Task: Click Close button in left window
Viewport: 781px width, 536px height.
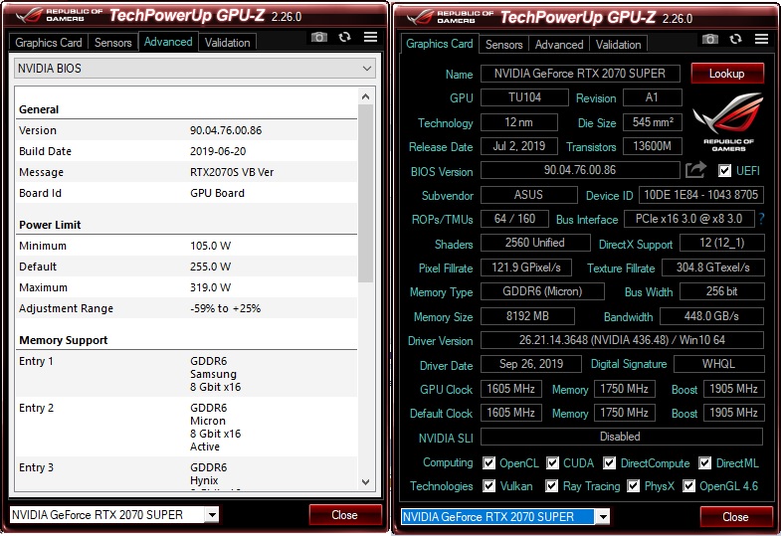Action: click(345, 514)
